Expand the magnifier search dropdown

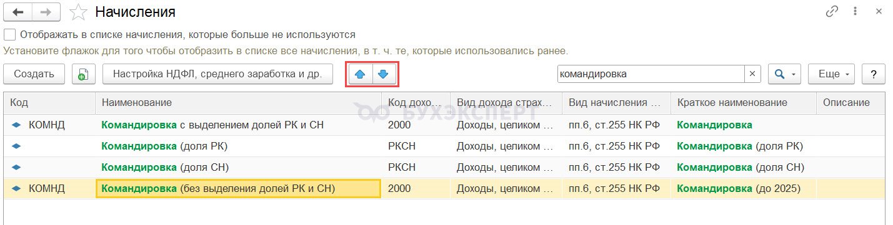click(x=784, y=74)
